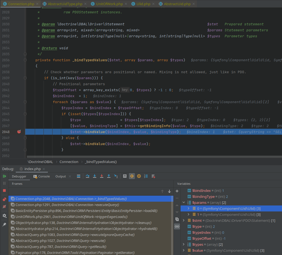Viewport: 282px width, 255px height.
Task: Resume program with the green play icon
Action: (x=4, y=176)
